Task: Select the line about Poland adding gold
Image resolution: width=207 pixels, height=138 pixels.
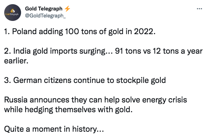Action: (80, 32)
